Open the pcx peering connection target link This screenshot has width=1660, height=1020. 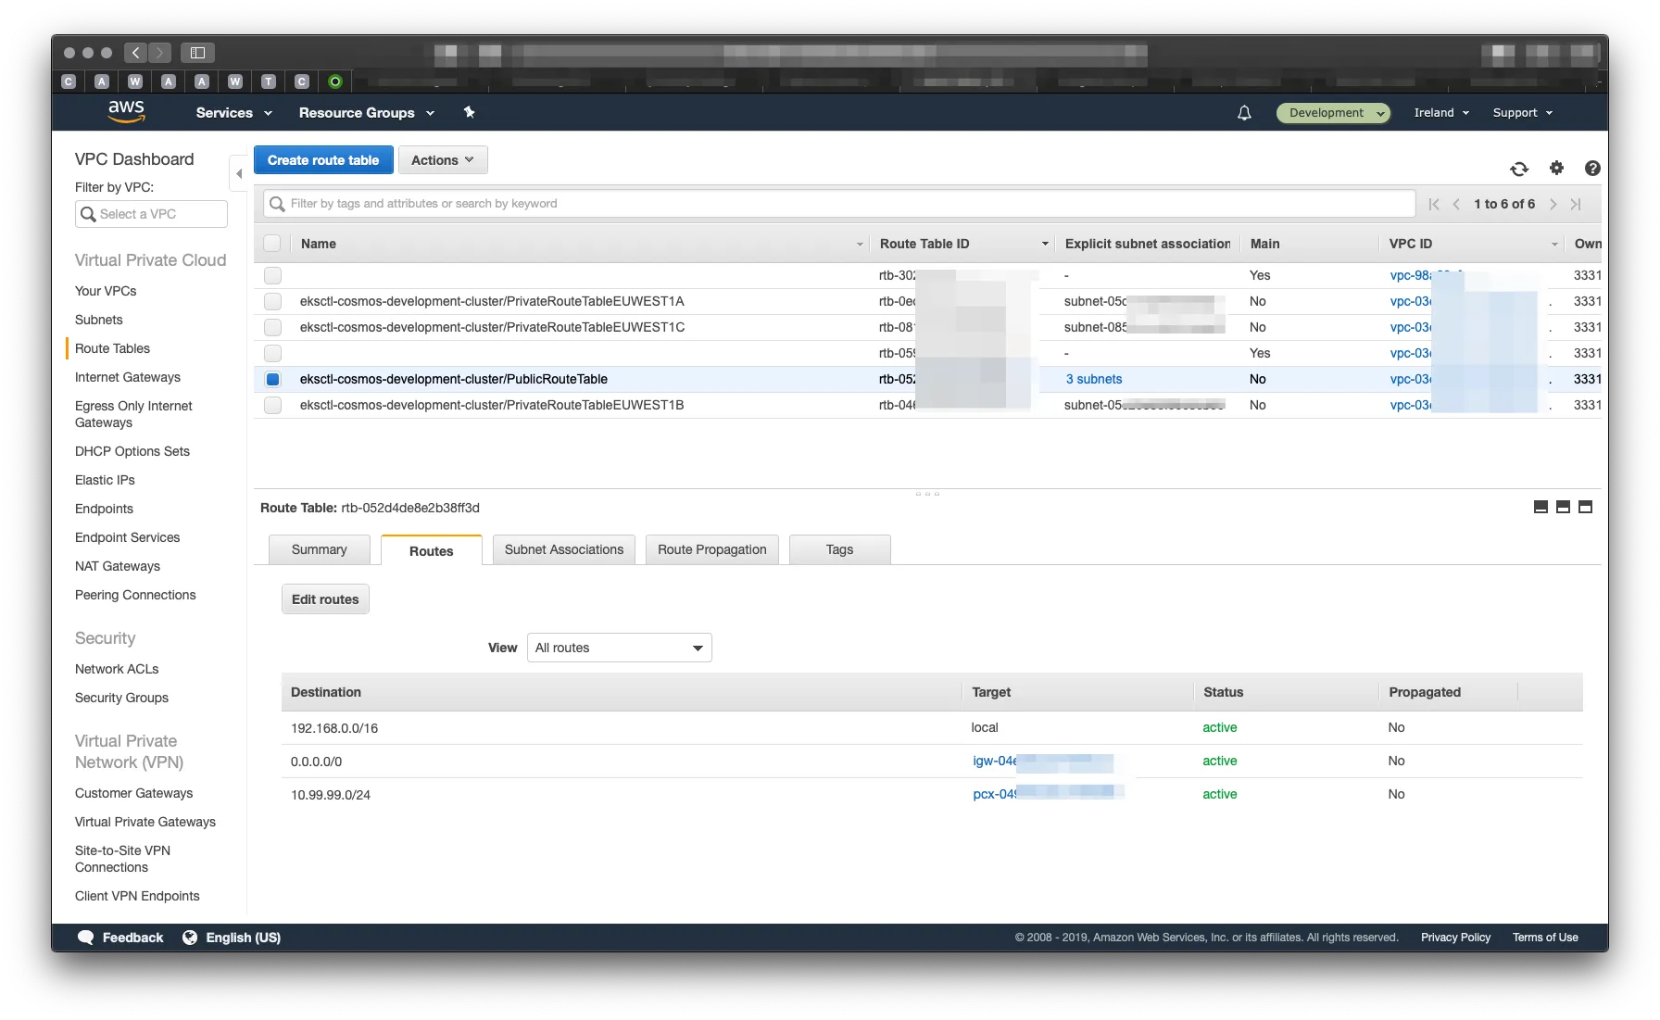(1047, 794)
